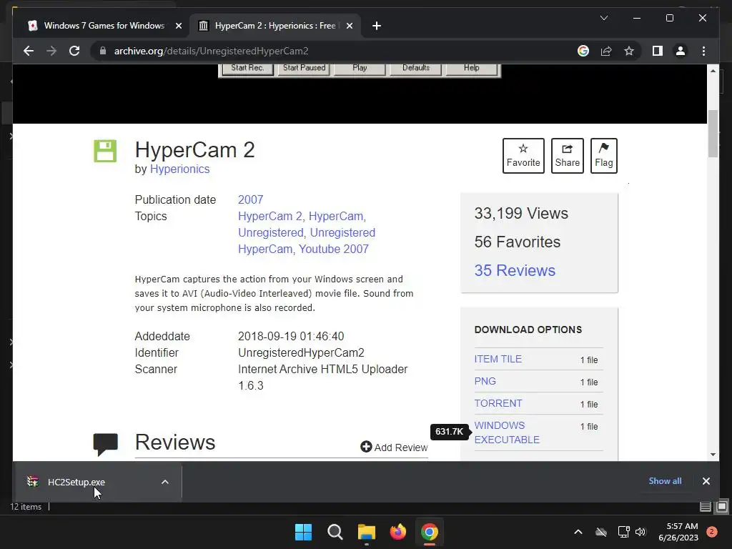Image resolution: width=732 pixels, height=549 pixels.
Task: Close the downloads bar
Action: [706, 481]
